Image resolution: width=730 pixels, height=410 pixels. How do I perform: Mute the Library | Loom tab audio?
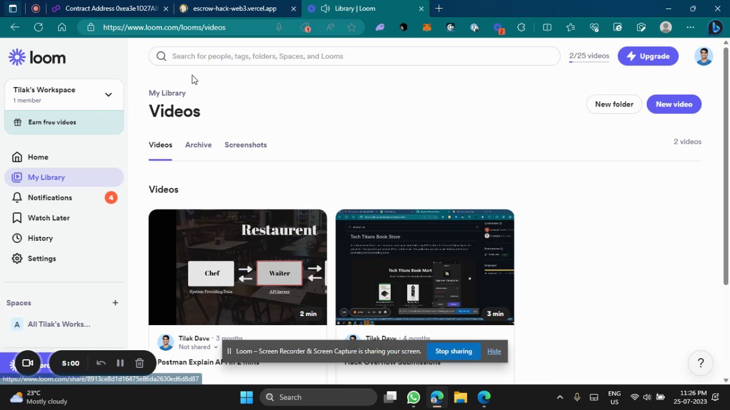pos(325,9)
